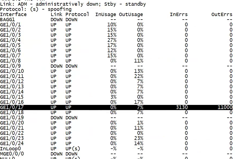Click the 3% InUsage value for GE1/0/15
Viewport: 235px width, 159px height.
pyautogui.click(x=113, y=97)
